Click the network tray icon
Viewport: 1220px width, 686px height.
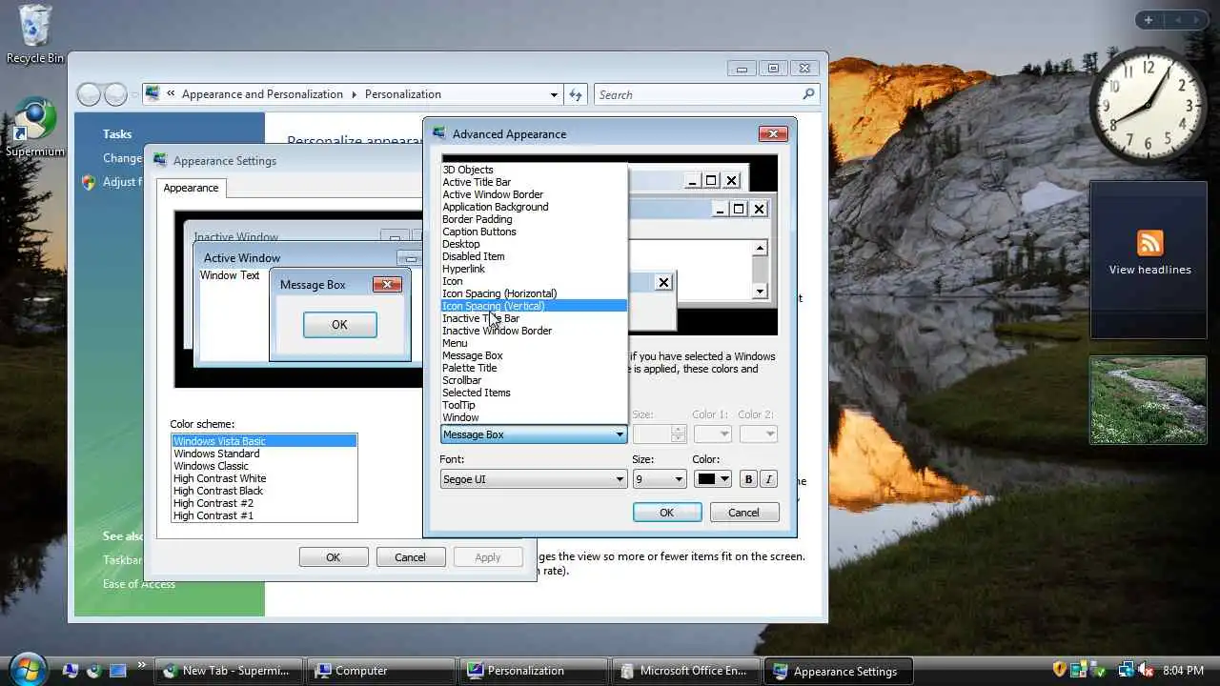pos(1127,670)
